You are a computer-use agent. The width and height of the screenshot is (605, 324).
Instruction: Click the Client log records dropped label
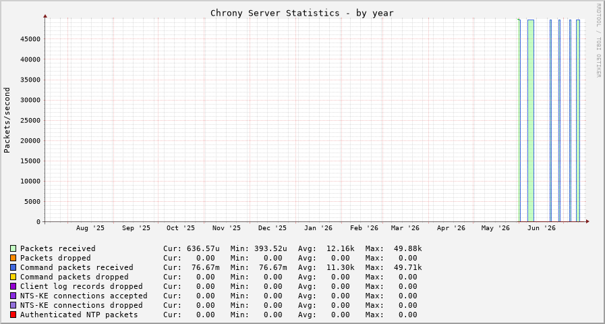click(82, 286)
